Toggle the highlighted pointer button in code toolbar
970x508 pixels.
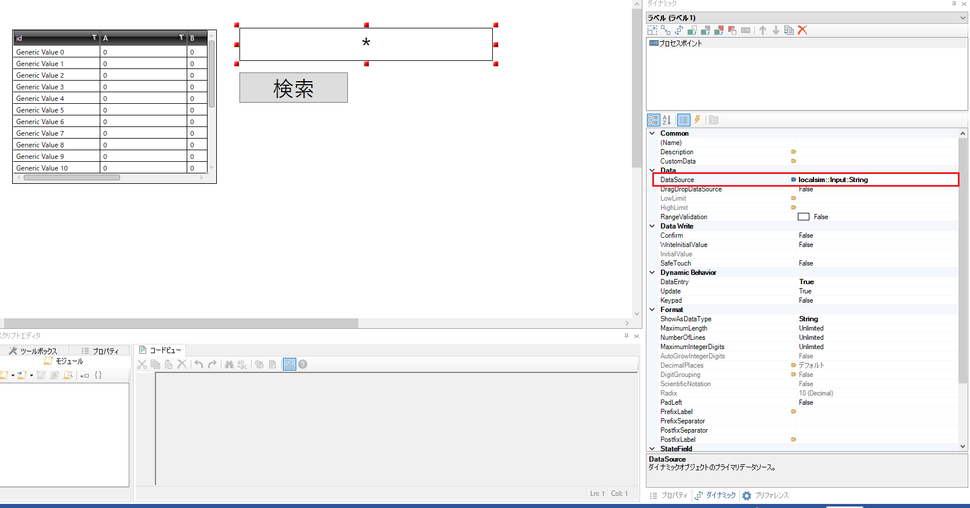click(x=289, y=364)
